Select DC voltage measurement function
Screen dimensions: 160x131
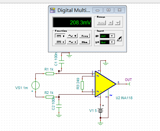(x=60, y=36)
